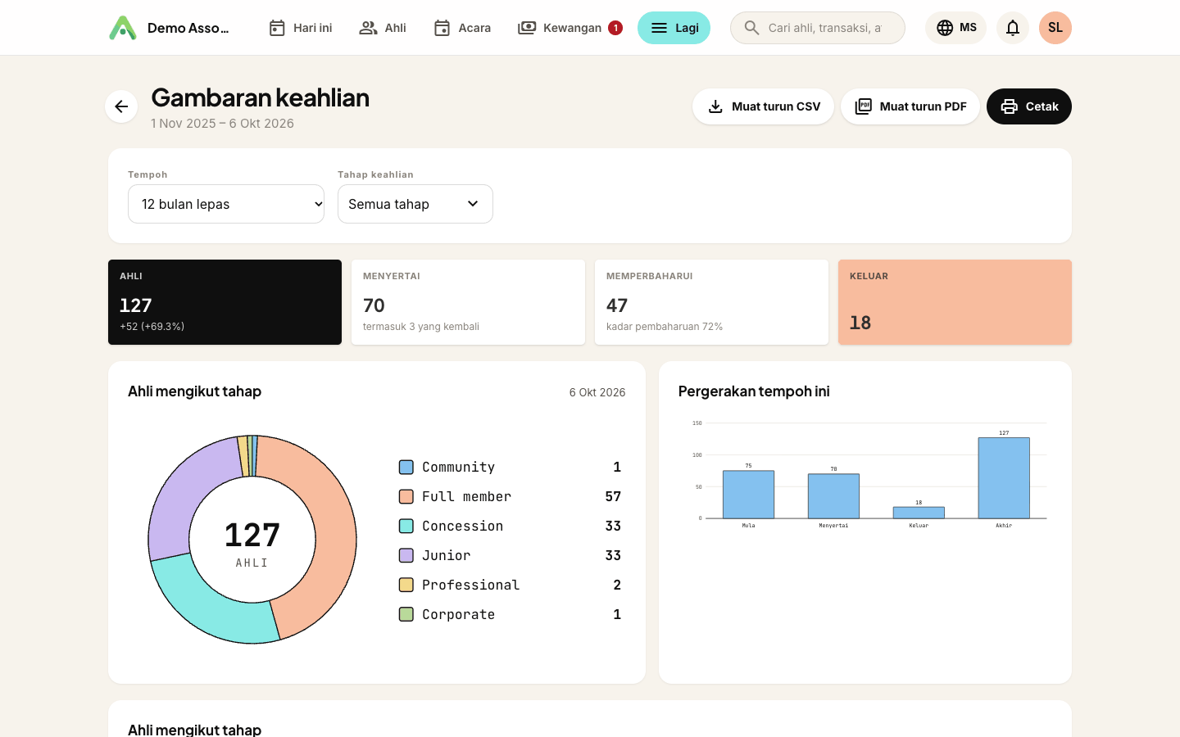The width and height of the screenshot is (1180, 737).
Task: Open the Lagi more menu
Action: [674, 28]
